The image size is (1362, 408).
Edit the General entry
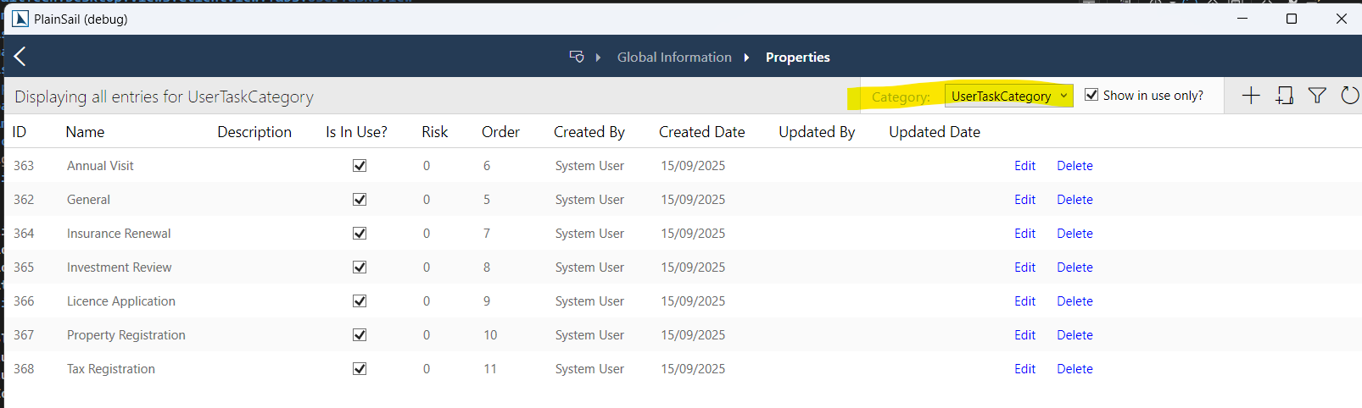point(1024,200)
